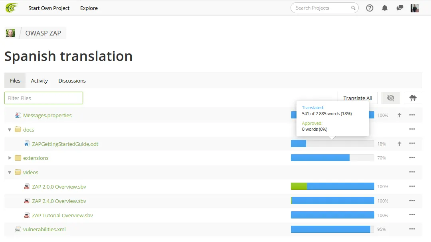The width and height of the screenshot is (431, 242).
Task: Click the ZAP 2.4.0 Overview.sbv file icon
Action: [x=27, y=201]
